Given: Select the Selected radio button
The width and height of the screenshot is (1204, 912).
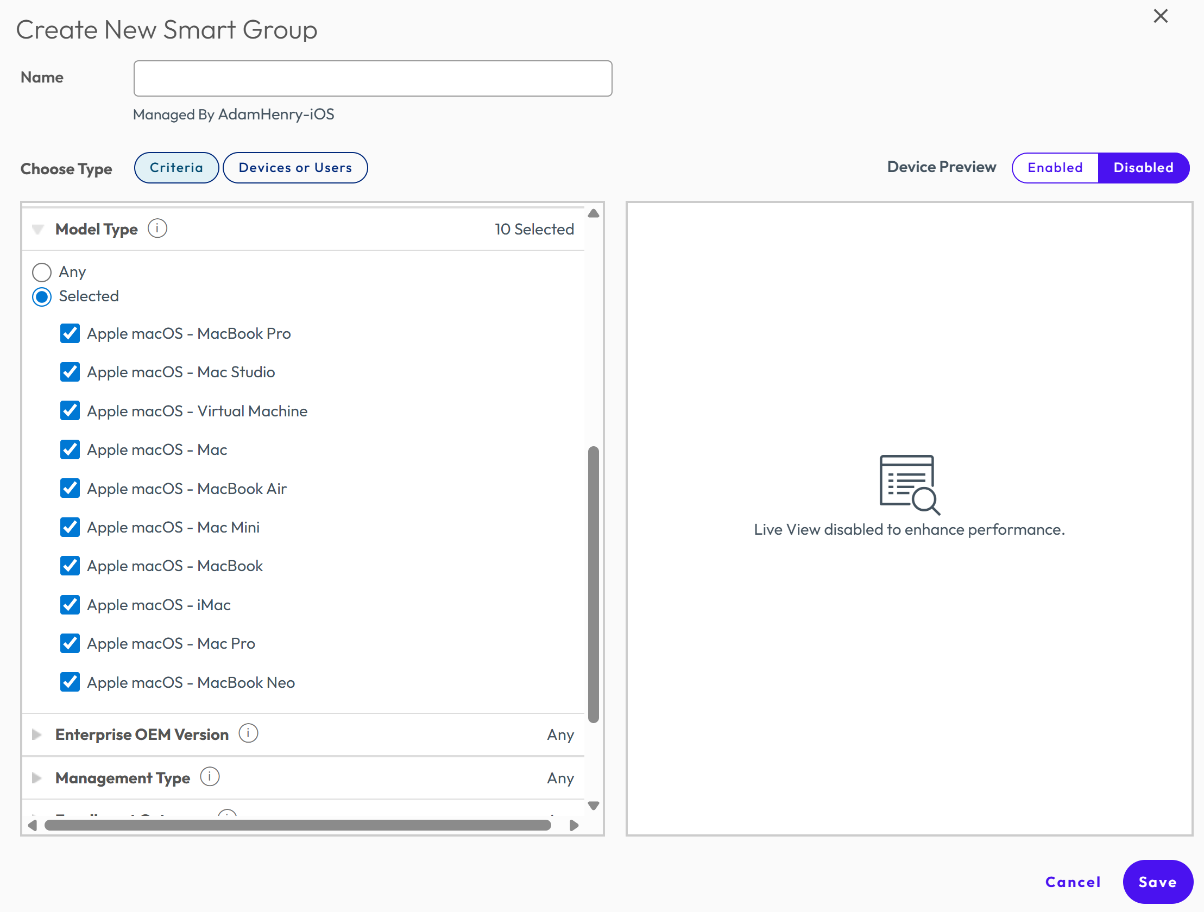Looking at the screenshot, I should click(x=42, y=296).
